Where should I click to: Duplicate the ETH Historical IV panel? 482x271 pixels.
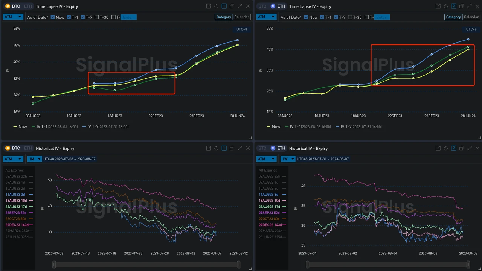462,148
